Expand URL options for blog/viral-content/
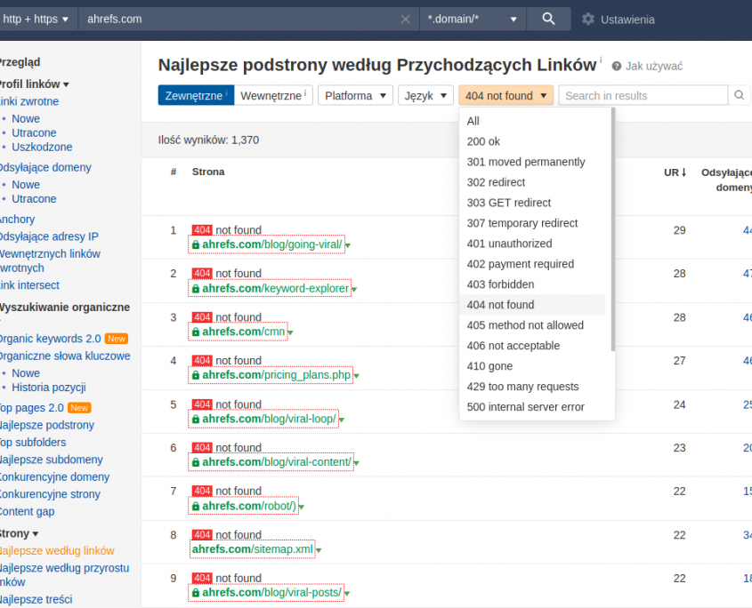752x608 pixels. 356,463
